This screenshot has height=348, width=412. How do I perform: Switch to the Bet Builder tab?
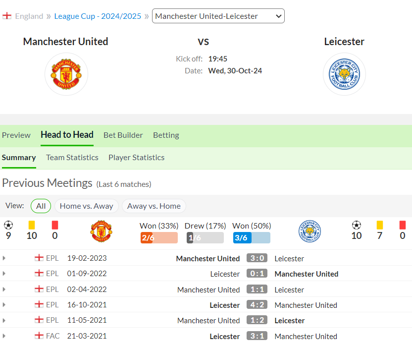[123, 135]
